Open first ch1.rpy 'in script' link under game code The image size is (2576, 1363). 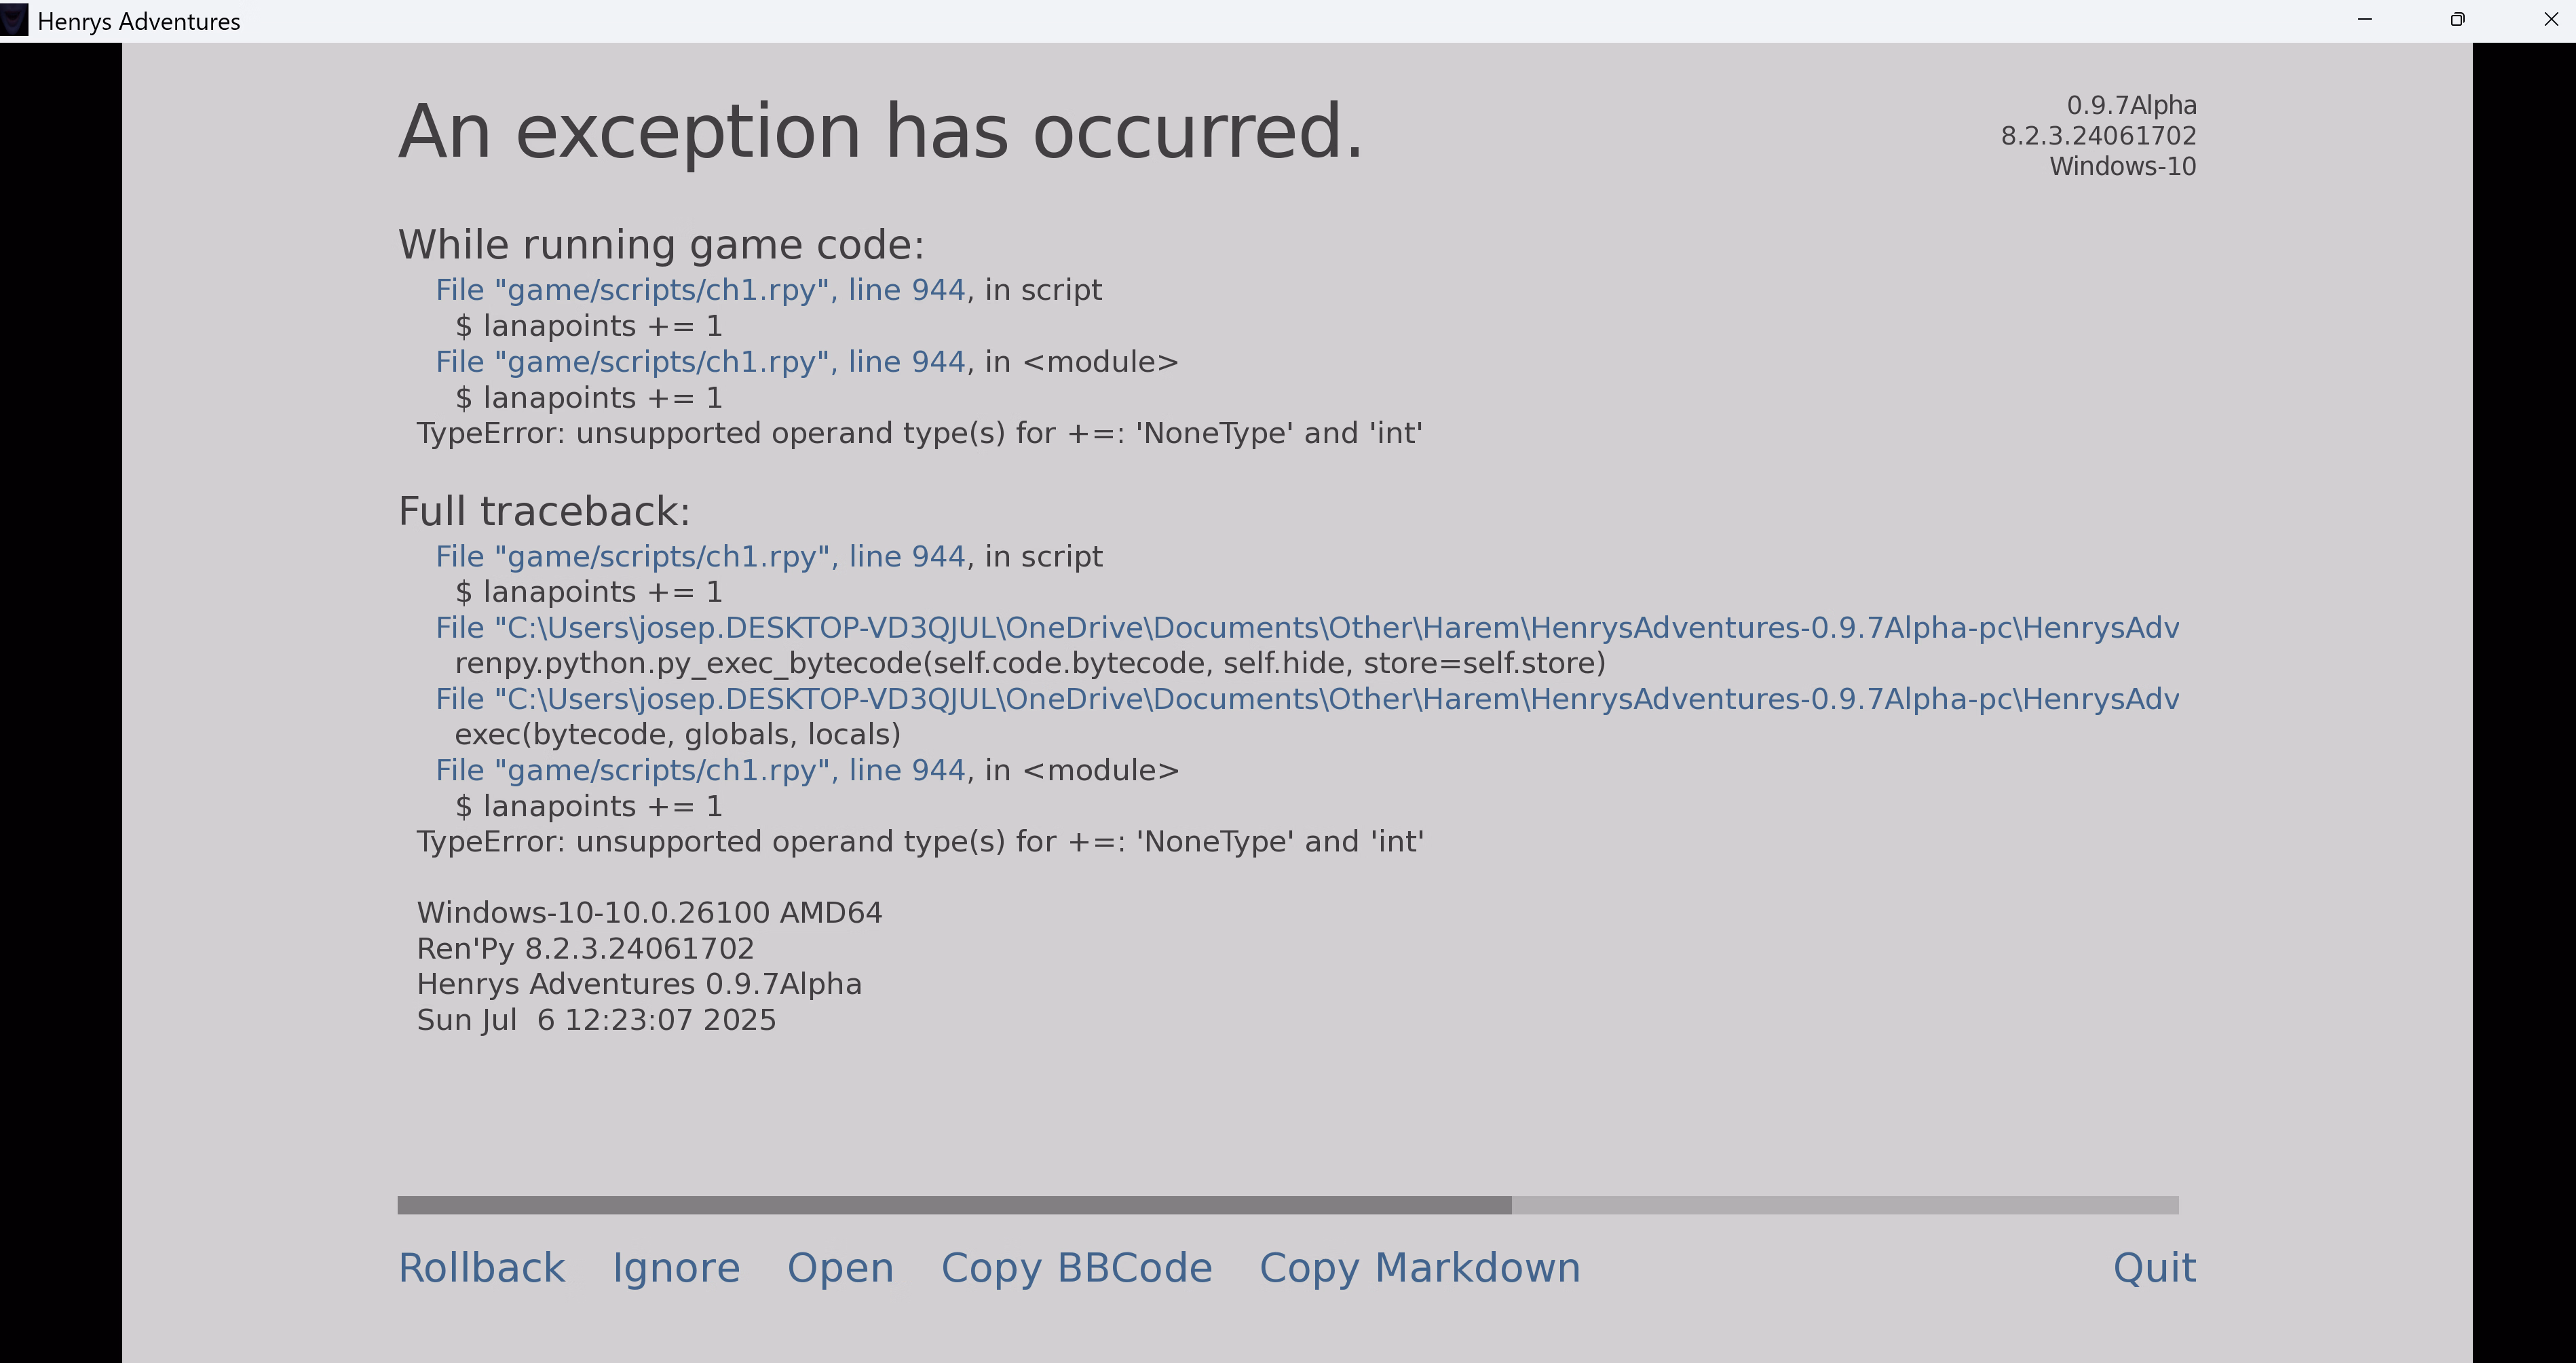point(700,290)
